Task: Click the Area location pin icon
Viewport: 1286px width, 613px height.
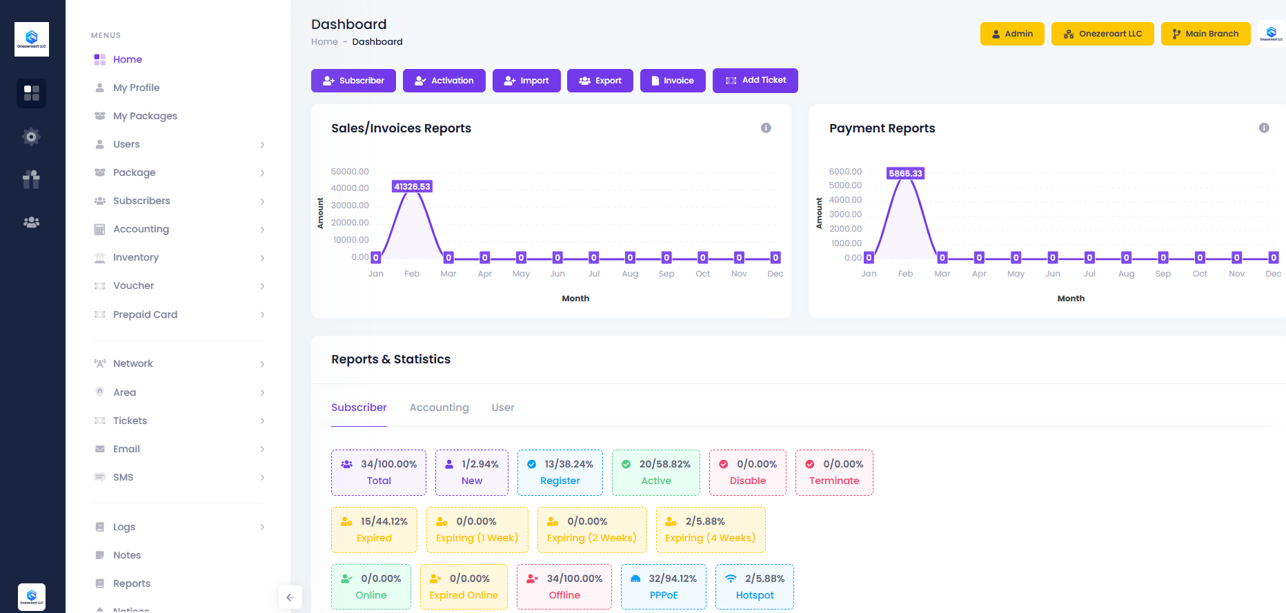Action: [x=100, y=392]
